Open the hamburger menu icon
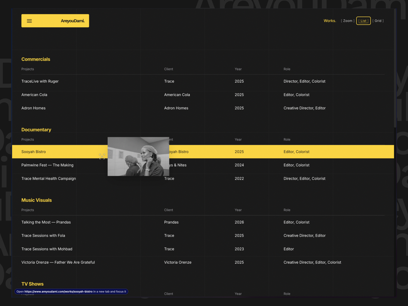This screenshot has width=408, height=306. (x=29, y=21)
